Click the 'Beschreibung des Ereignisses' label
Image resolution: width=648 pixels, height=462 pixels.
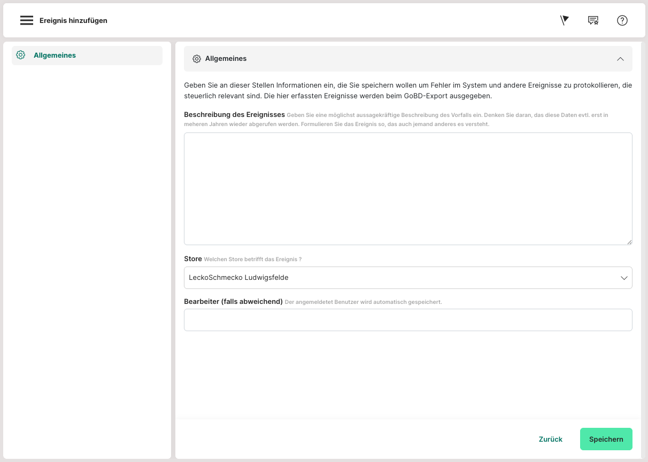click(234, 115)
